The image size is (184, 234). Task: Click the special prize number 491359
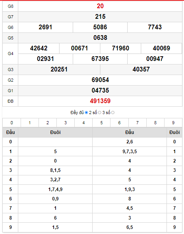pos(100,101)
